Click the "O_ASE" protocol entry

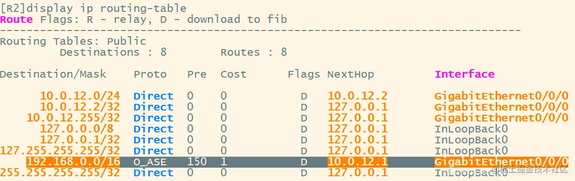pyautogui.click(x=150, y=162)
